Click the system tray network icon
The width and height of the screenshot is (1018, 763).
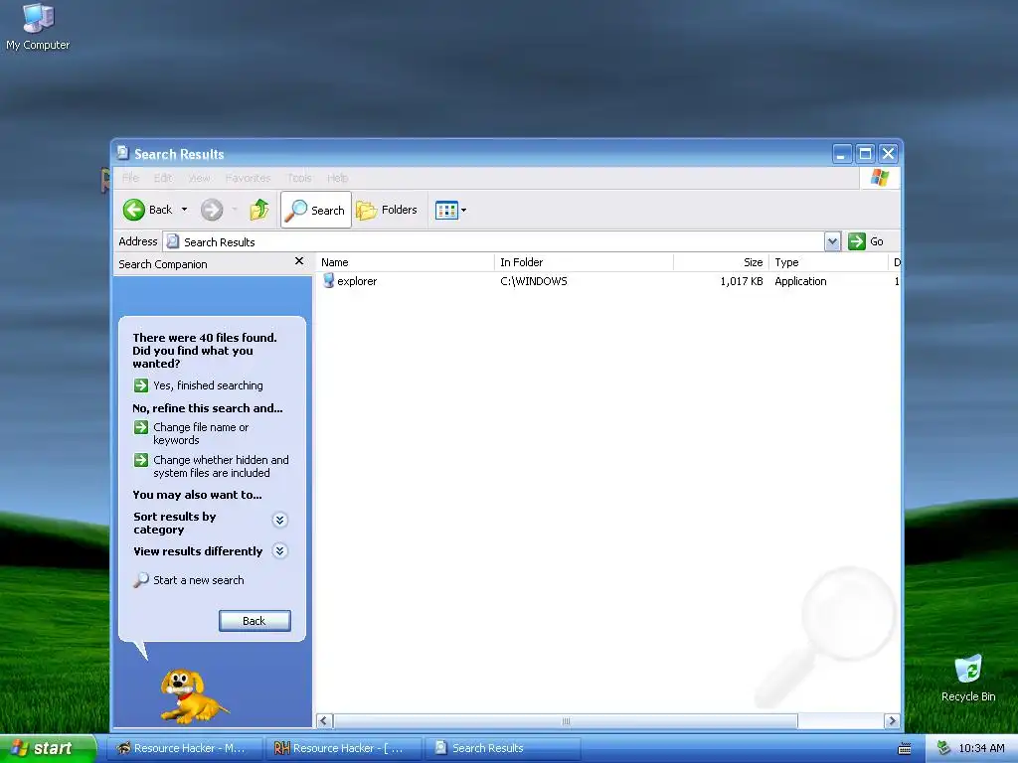(943, 748)
